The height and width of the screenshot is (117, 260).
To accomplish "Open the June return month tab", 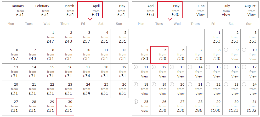I will point(195,10).
